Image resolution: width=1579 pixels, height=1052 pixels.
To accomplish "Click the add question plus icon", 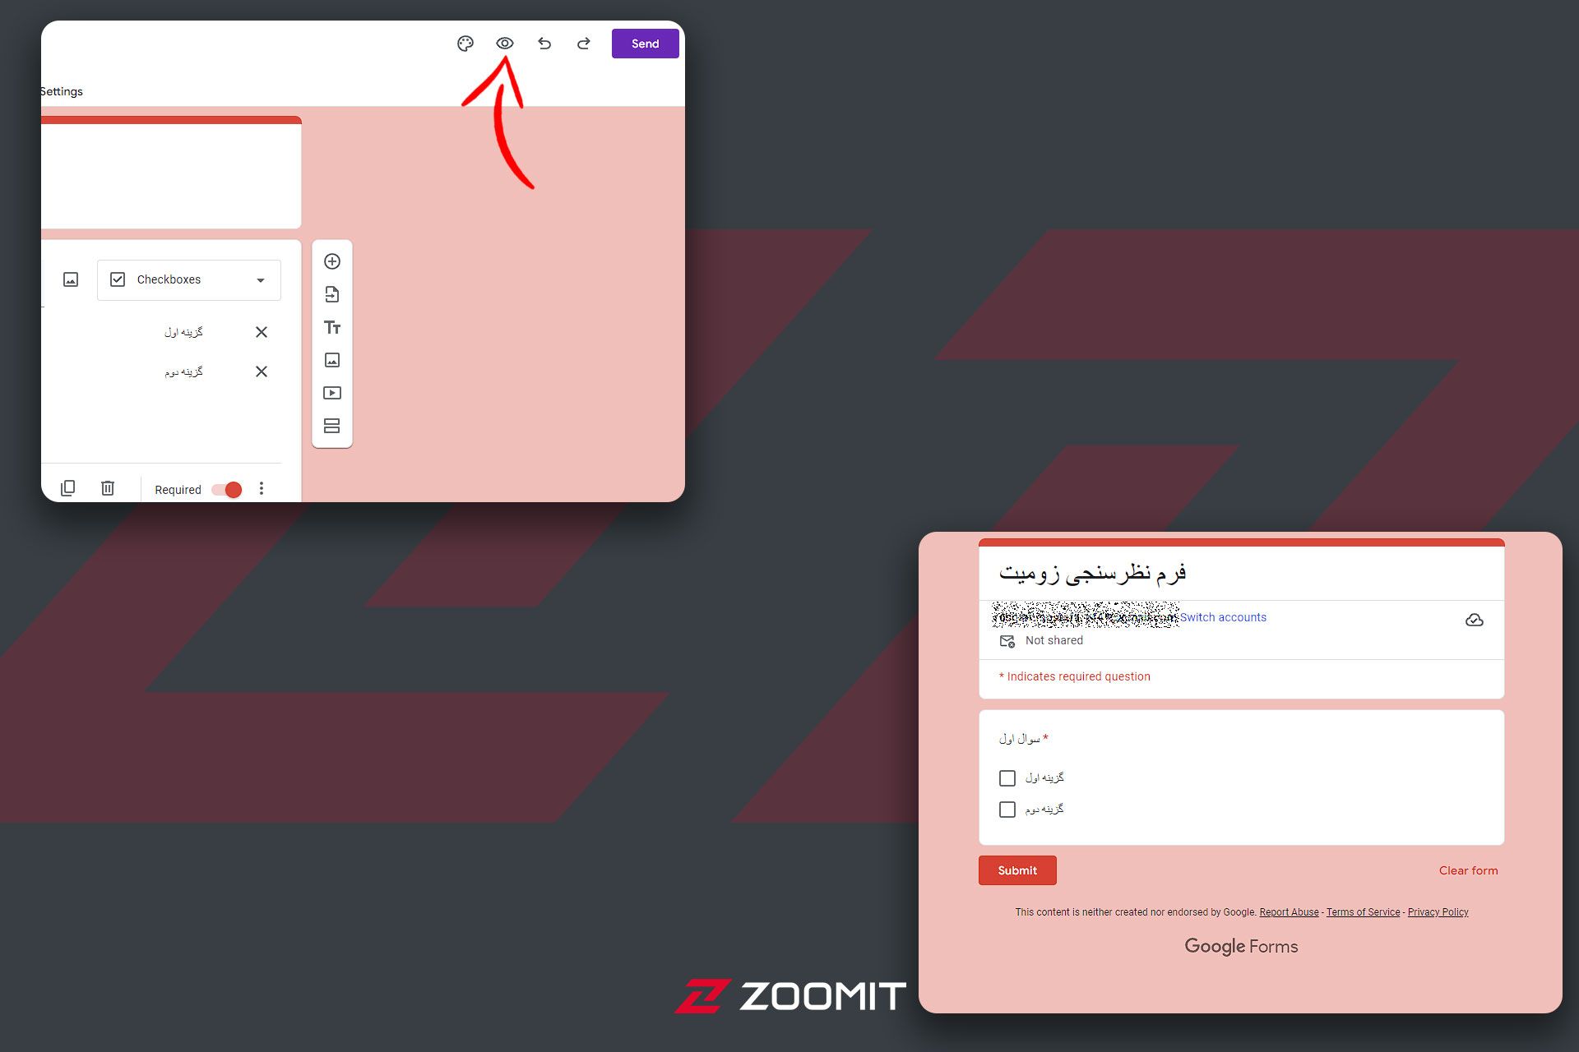I will tap(332, 261).
